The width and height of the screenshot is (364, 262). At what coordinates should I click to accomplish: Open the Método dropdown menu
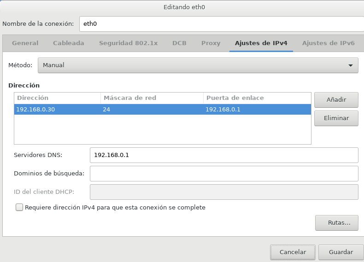coord(198,65)
